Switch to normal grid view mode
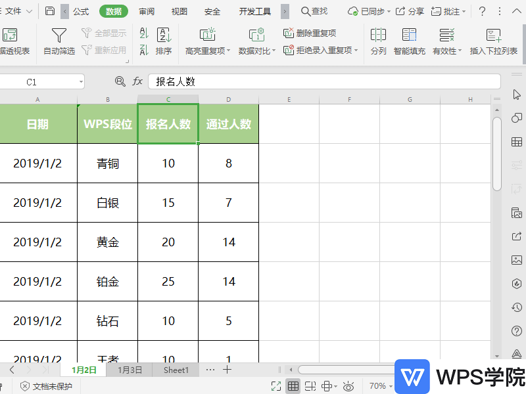 click(x=293, y=386)
